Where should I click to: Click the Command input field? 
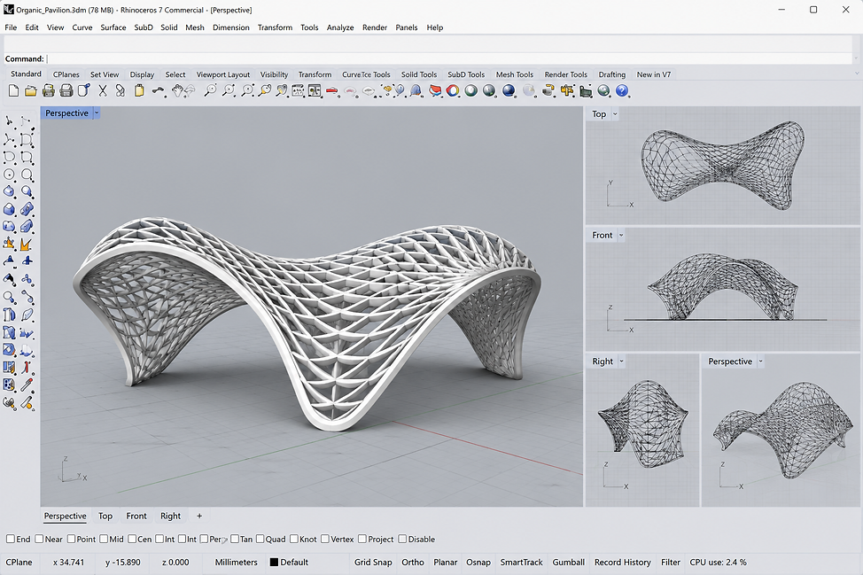click(x=449, y=58)
